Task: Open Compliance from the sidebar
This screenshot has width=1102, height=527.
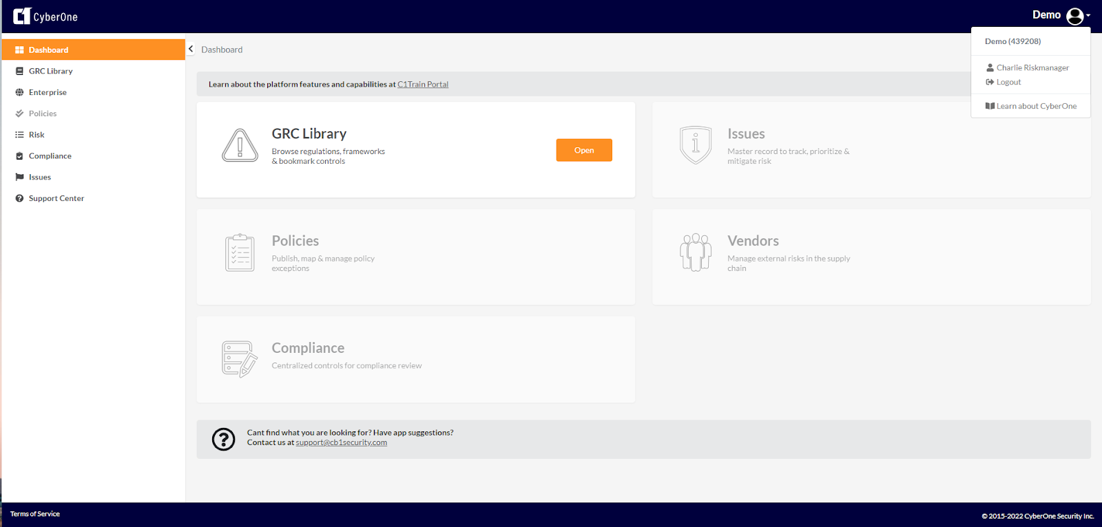Action: pyautogui.click(x=94, y=156)
